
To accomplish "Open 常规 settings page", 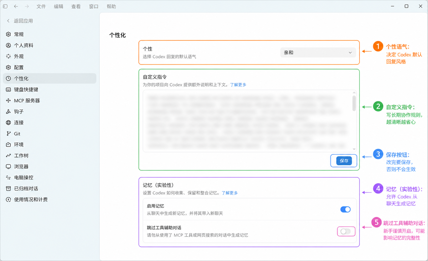I will [x=50, y=34].
